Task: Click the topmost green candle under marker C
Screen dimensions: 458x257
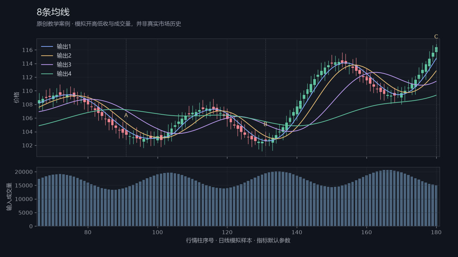Action: coord(436,49)
